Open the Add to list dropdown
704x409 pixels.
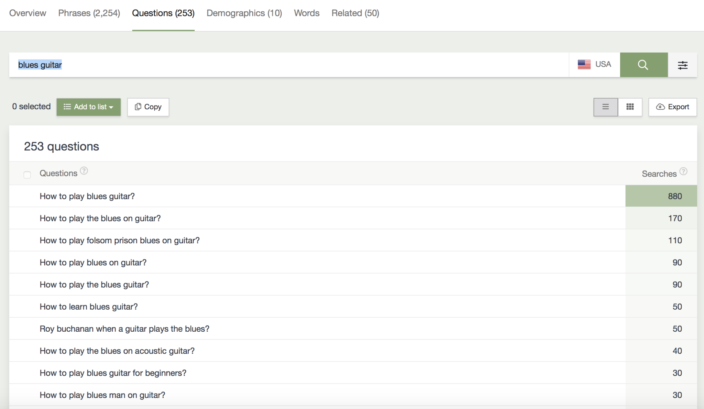click(x=89, y=107)
